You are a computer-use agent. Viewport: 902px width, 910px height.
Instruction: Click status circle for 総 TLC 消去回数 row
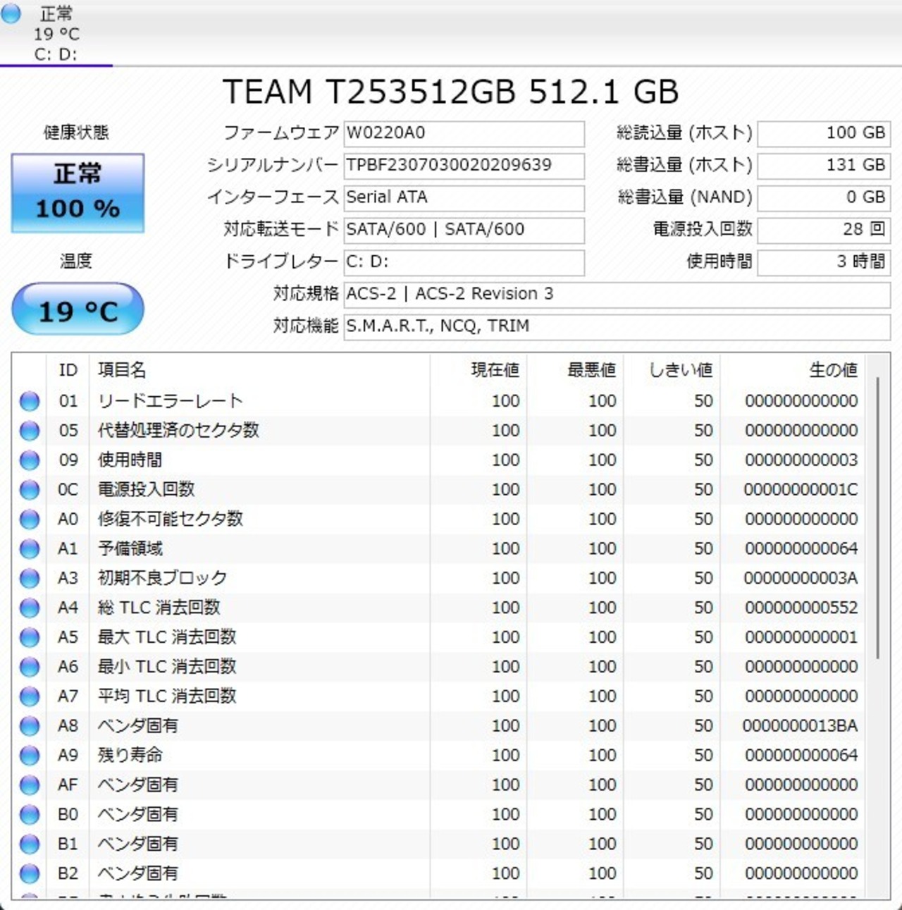[x=30, y=608]
